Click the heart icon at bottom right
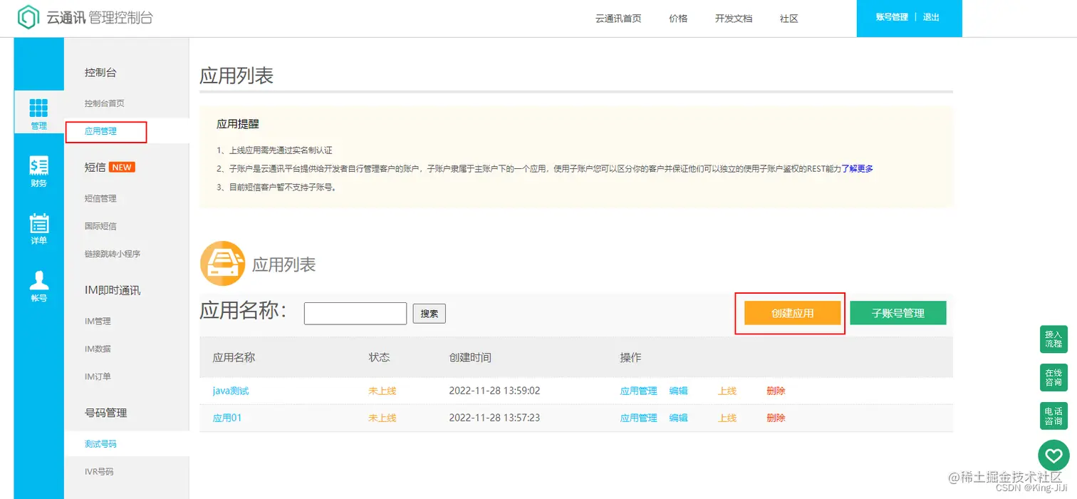Viewport: 1077px width, 499px height. 1053,455
